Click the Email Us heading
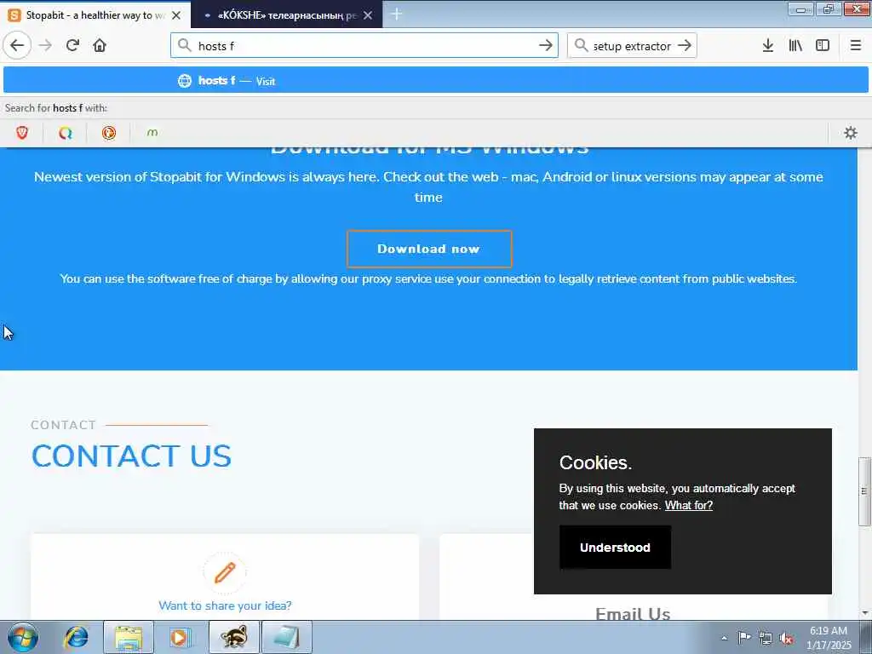This screenshot has height=654, width=872. click(633, 614)
